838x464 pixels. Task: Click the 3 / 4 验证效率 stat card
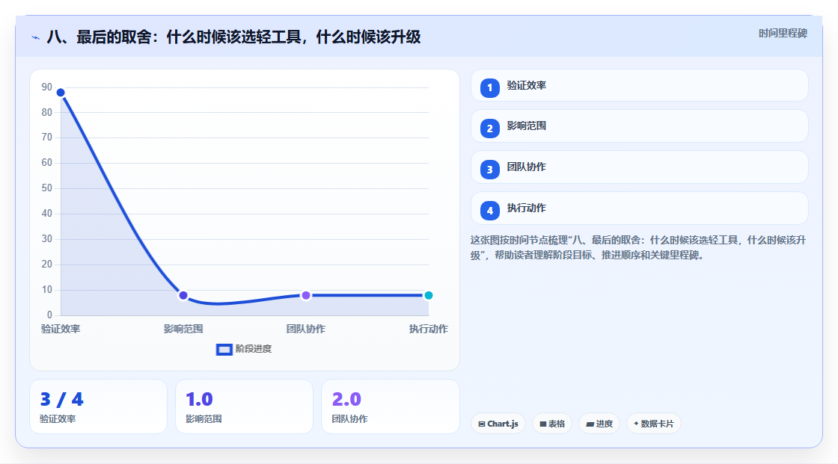pos(98,406)
